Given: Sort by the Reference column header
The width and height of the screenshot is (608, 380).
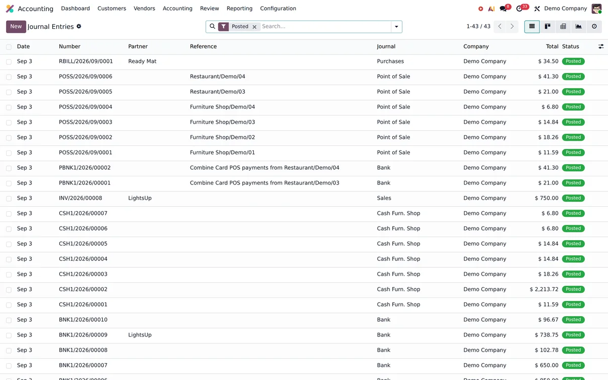Looking at the screenshot, I should [x=203, y=47].
